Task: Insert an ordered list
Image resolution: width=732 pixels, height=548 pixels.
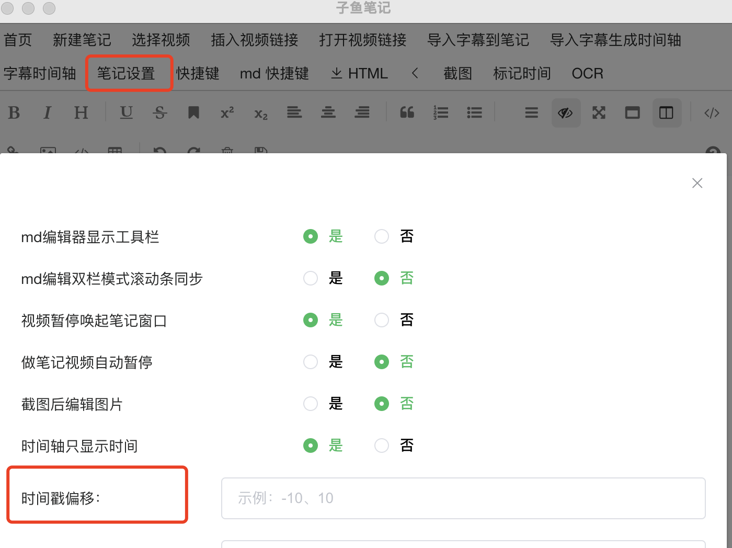Action: pyautogui.click(x=441, y=113)
